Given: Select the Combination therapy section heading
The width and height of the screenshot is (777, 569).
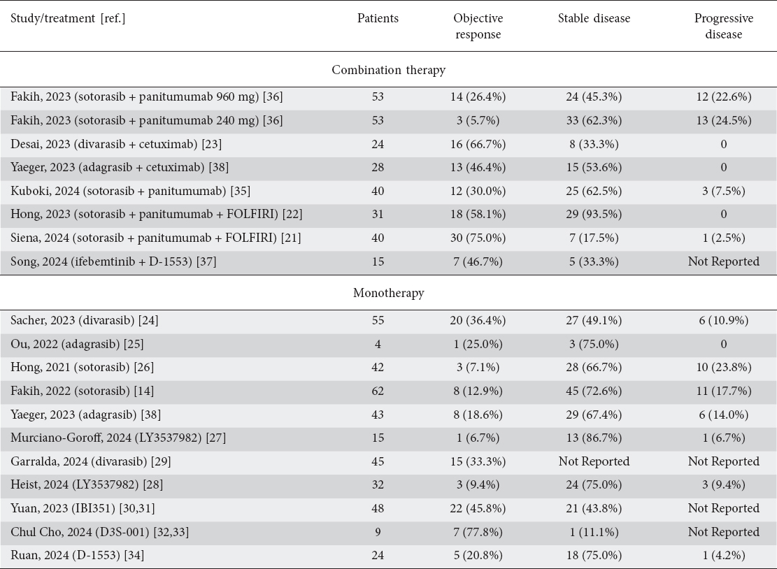Looking at the screenshot, I should 388,70.
